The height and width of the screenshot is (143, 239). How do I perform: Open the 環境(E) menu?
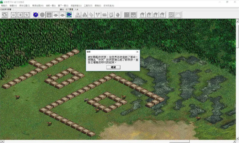[x=98, y=5]
